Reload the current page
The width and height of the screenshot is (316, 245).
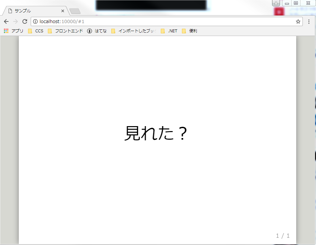coord(24,21)
